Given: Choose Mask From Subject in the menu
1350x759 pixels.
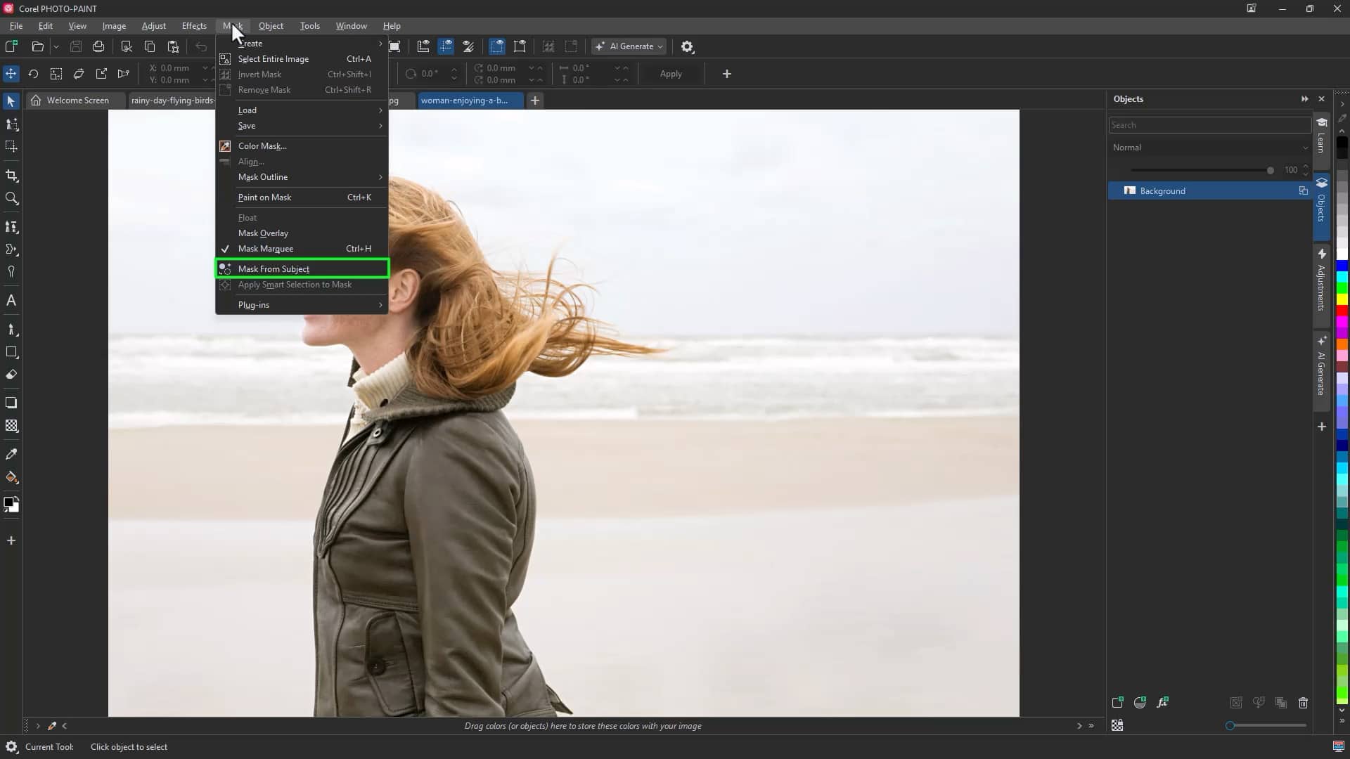Looking at the screenshot, I should (275, 268).
